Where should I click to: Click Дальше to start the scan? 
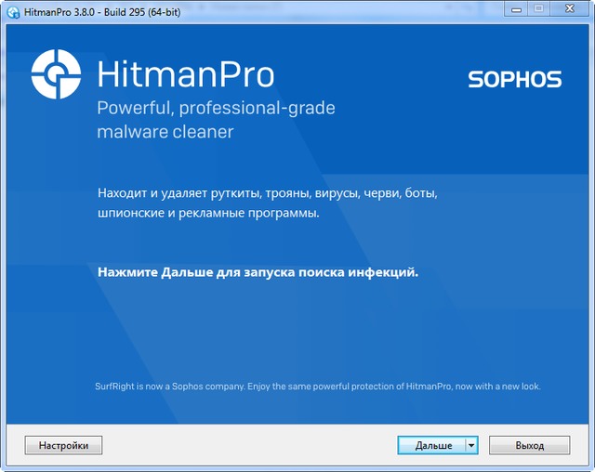pos(431,445)
